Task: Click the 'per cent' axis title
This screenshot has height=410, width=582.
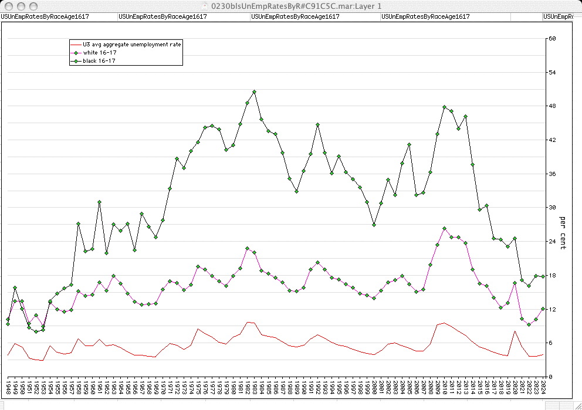Action: (x=563, y=233)
